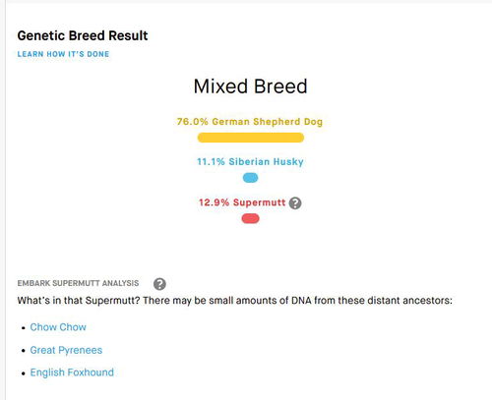Visit the English Foxhound link
This screenshot has width=492, height=400.
coord(72,372)
